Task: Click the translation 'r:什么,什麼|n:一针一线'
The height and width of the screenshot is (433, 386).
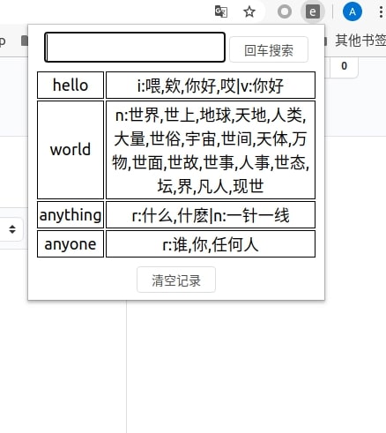Action: pyautogui.click(x=211, y=214)
